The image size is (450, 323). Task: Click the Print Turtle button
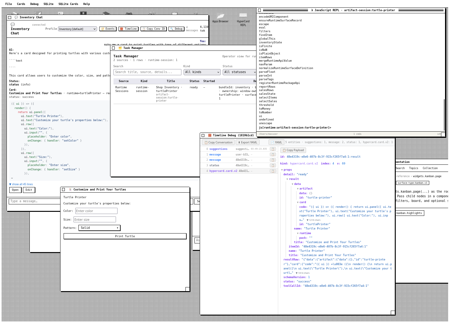[125, 236]
